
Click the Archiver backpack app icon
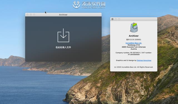click(x=134, y=27)
